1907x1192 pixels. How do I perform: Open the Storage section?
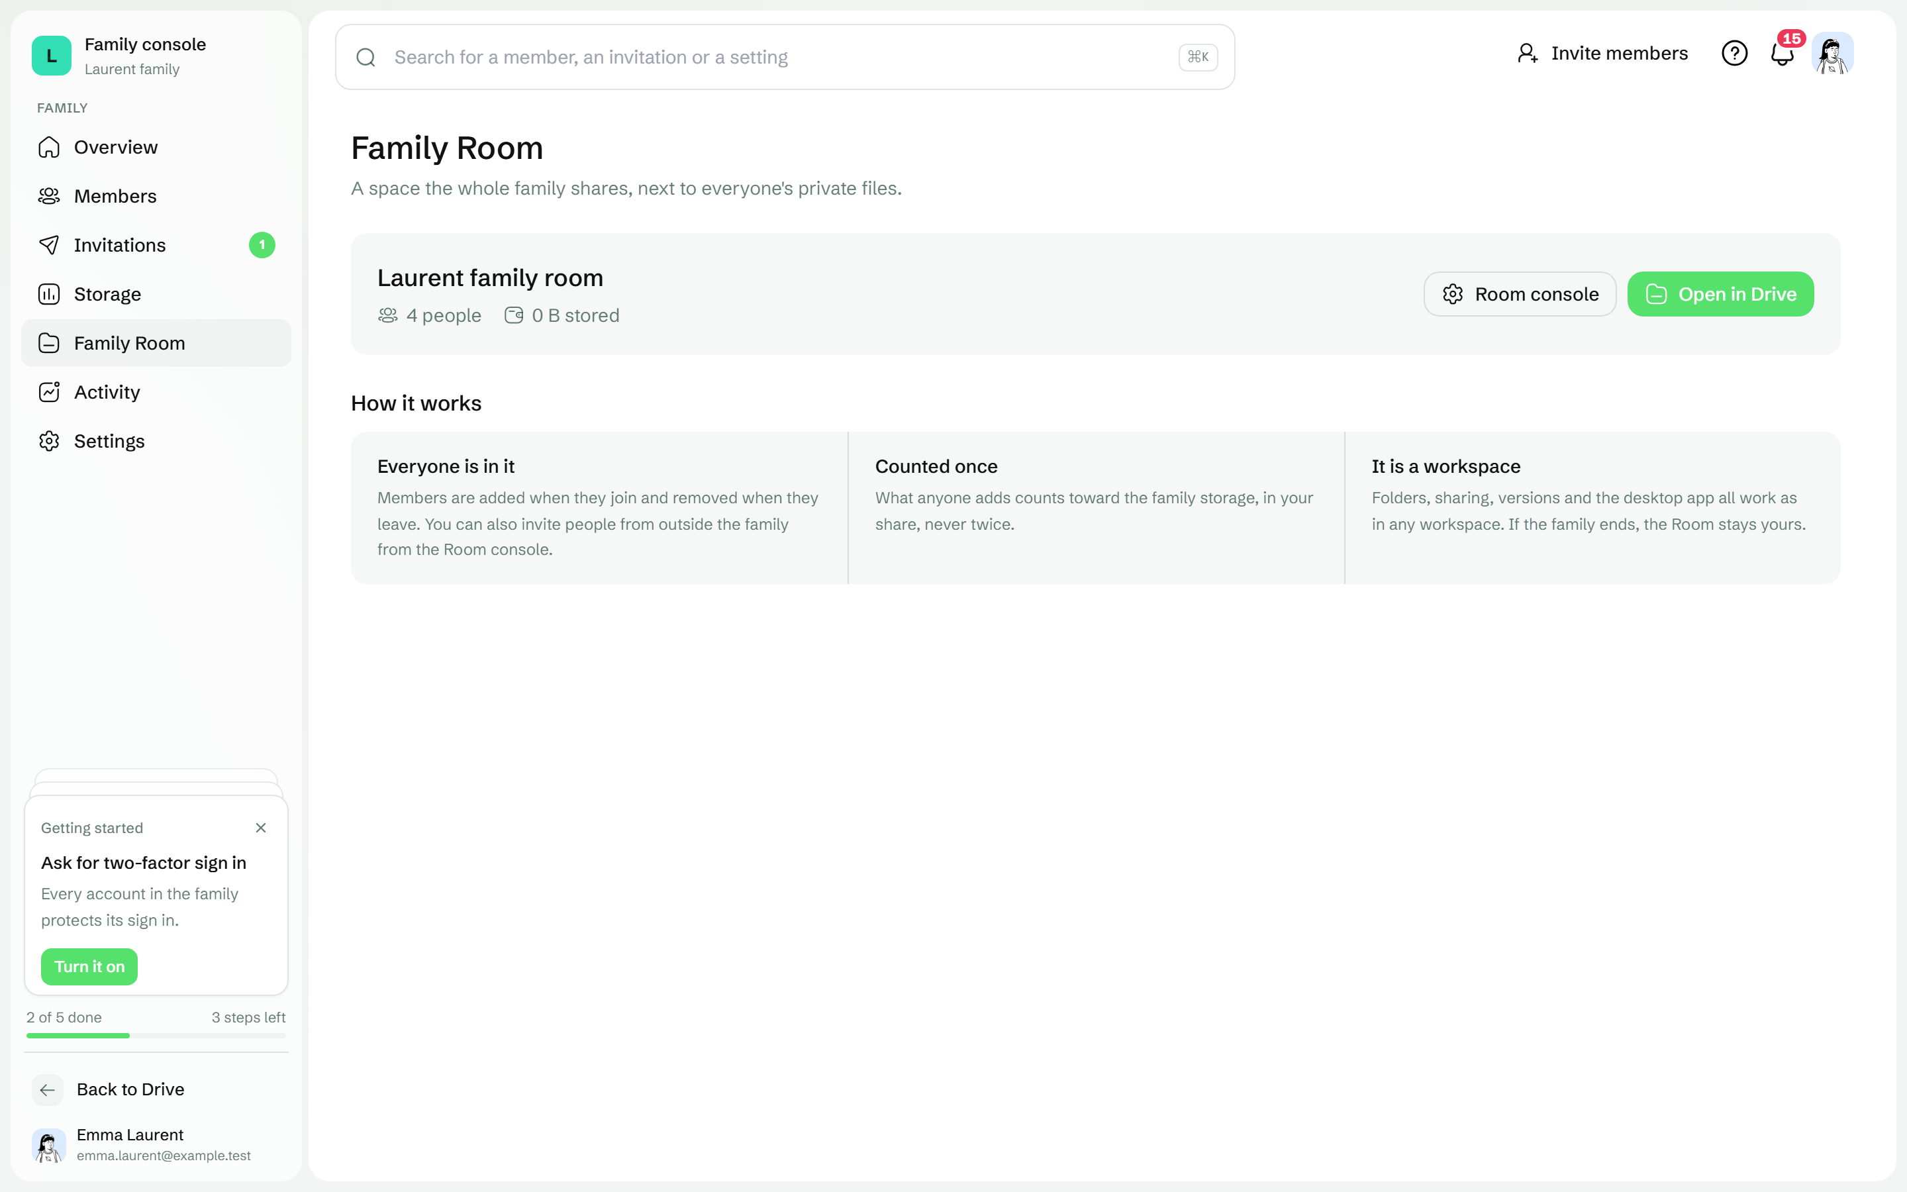coord(156,294)
